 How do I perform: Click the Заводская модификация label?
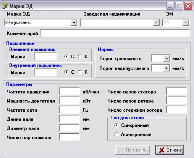pyautogui.click(x=112, y=14)
